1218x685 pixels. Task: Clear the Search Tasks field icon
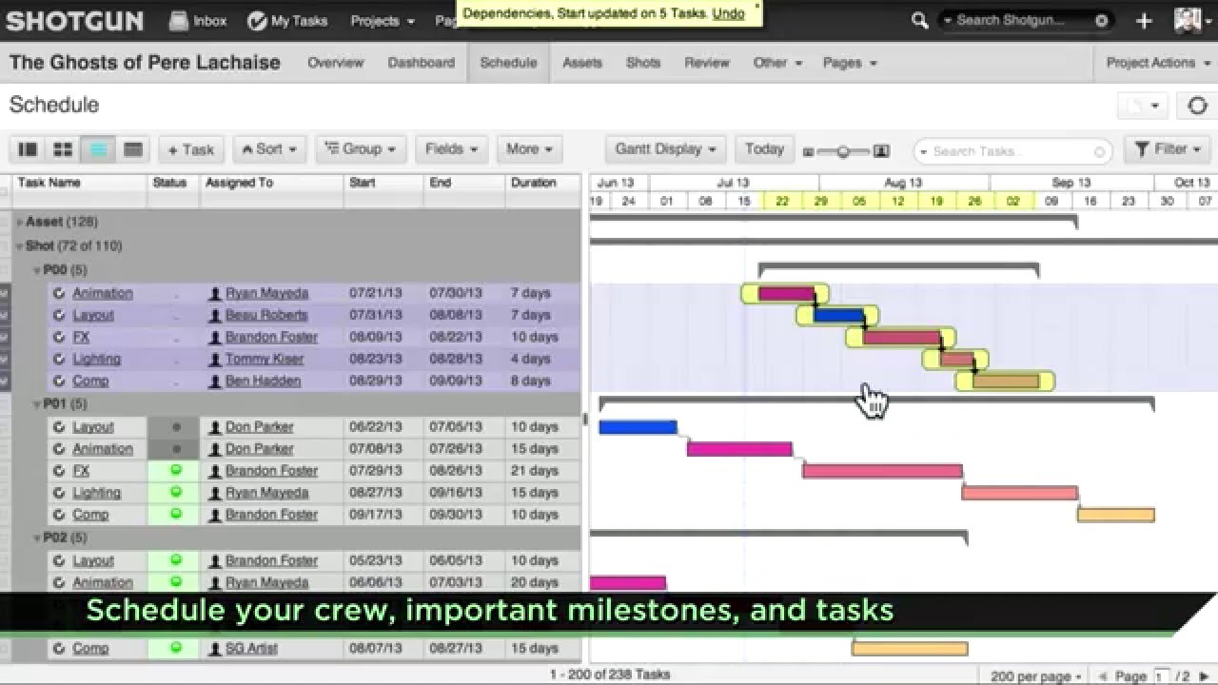[x=1099, y=151]
